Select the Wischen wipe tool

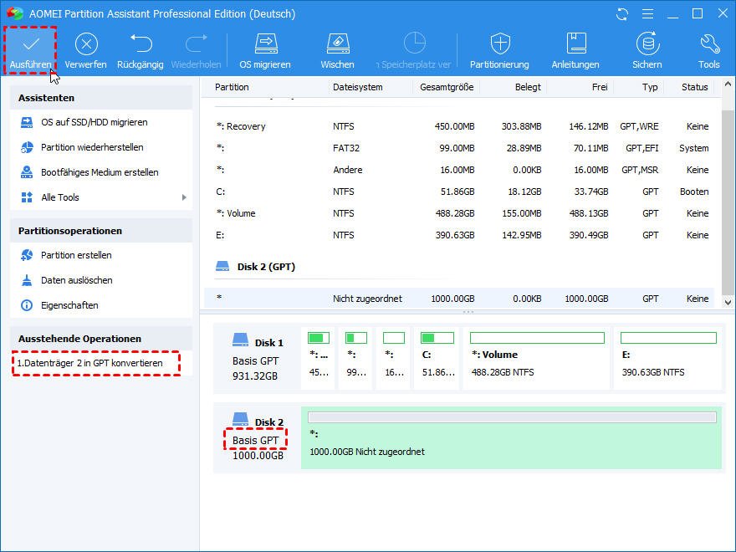click(336, 44)
